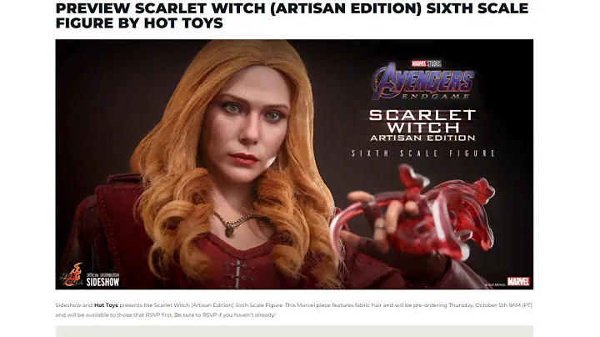Open the Preview Scarlet Witch headline
This screenshot has width=600, height=337.
pos(292,15)
